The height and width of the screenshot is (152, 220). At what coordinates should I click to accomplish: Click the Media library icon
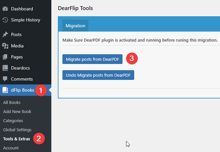[x=5, y=46]
